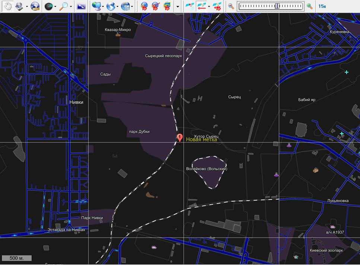Click the add path with red line icon
Image resolution: width=360 pixels, height=265 pixels.
pos(156,6)
